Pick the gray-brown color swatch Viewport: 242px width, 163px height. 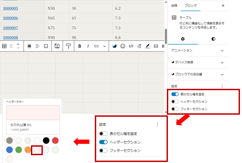click(10, 141)
